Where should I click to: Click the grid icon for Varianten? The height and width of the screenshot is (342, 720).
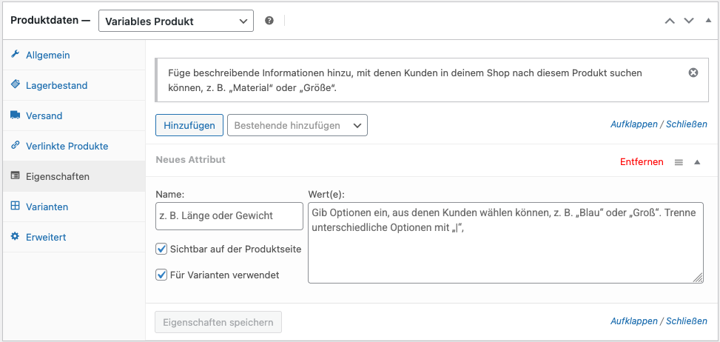pos(15,207)
